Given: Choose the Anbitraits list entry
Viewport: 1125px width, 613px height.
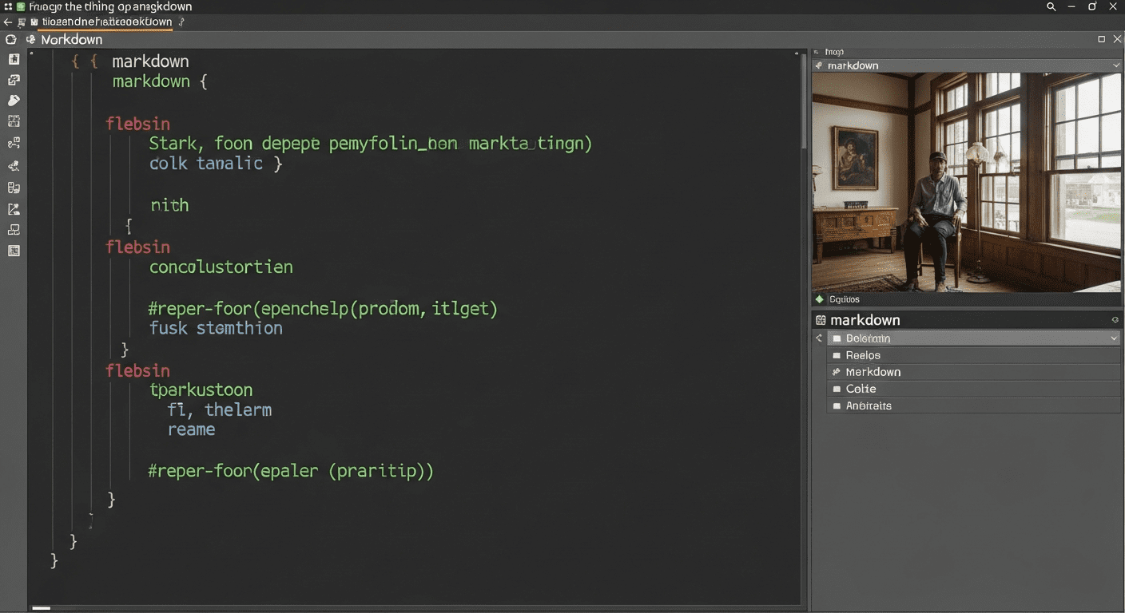Looking at the screenshot, I should pos(869,405).
